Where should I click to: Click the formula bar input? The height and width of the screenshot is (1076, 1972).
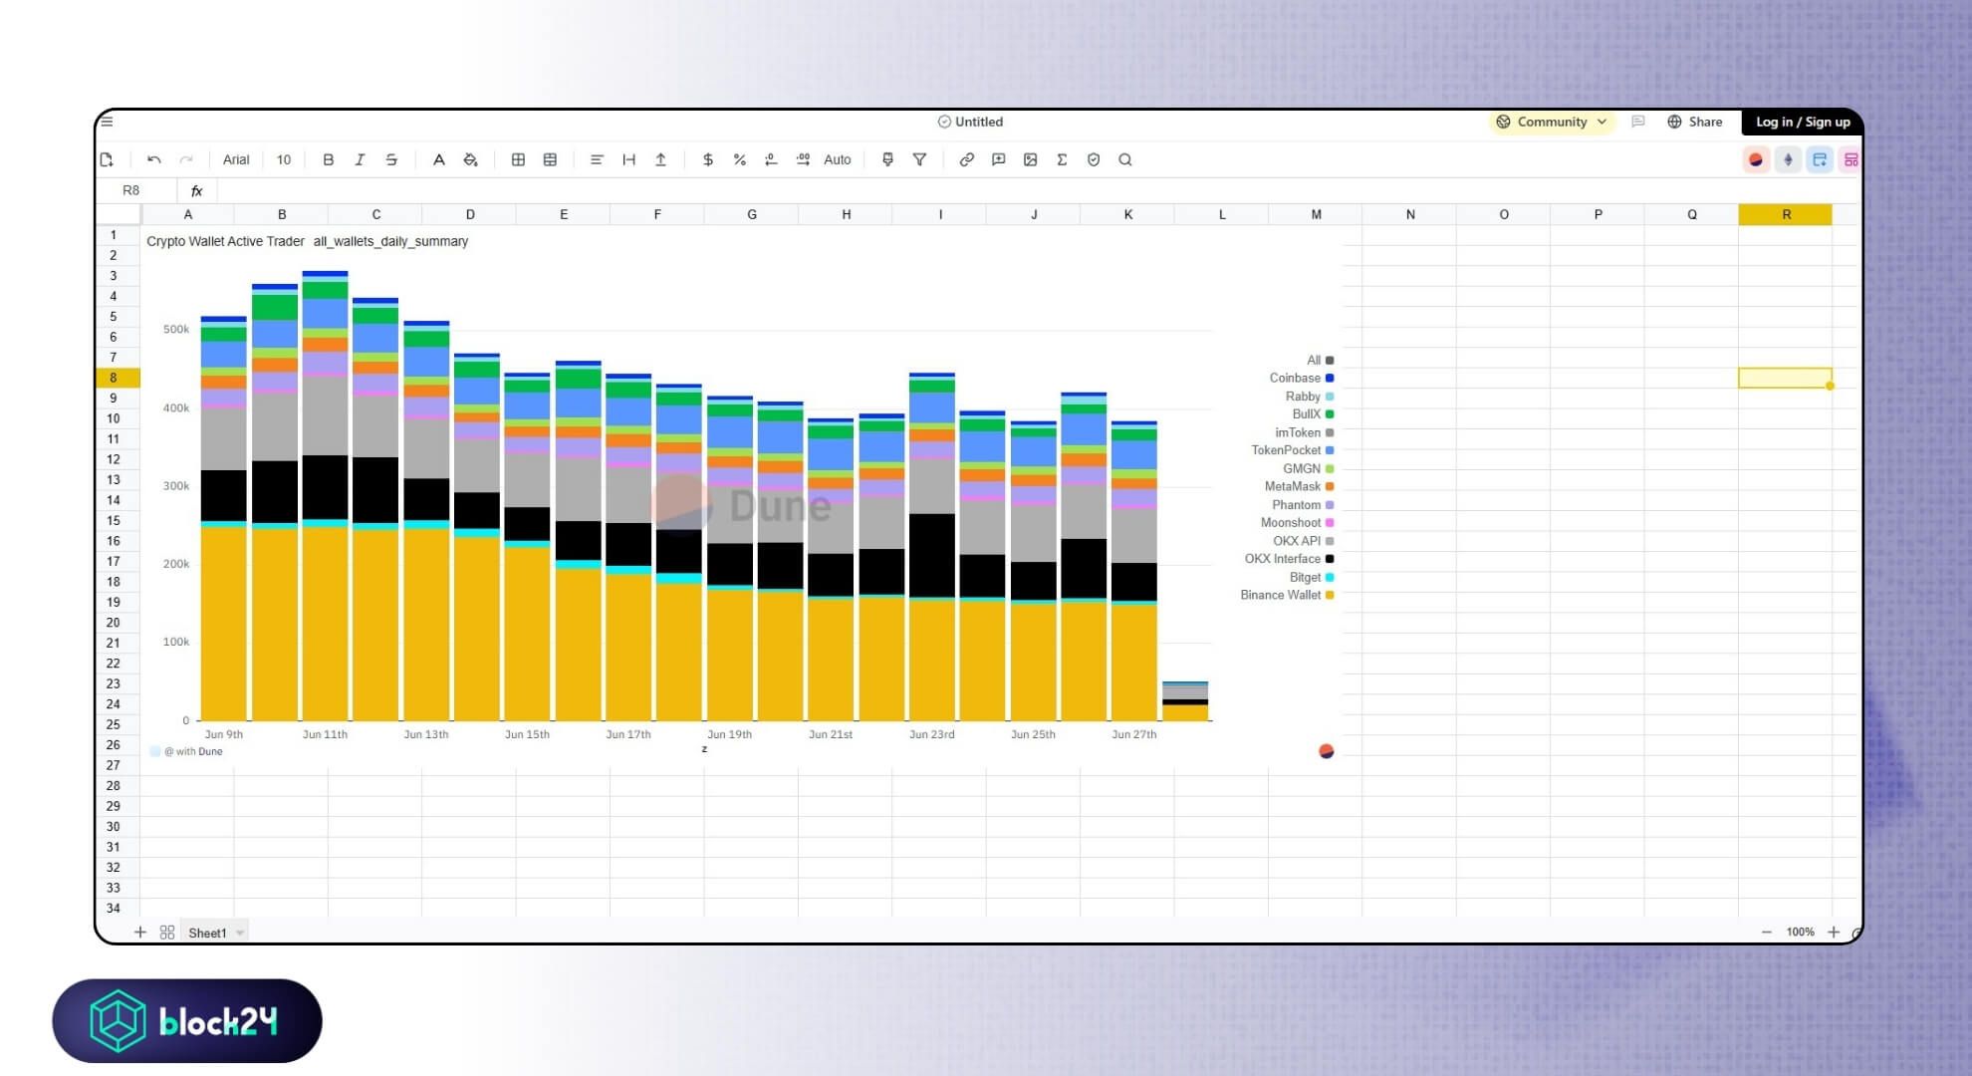[x=1036, y=190]
